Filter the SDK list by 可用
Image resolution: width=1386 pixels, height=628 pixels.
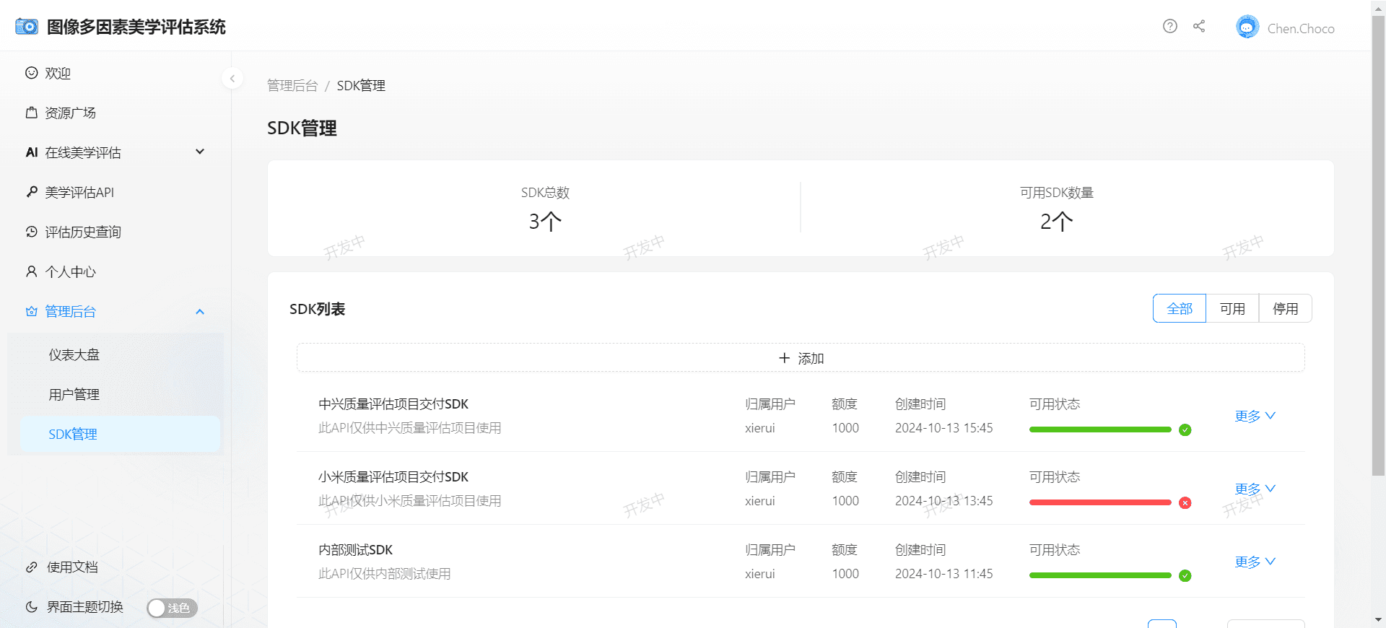(1232, 309)
